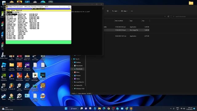The height and width of the screenshot is (111, 197).
Task: Open FL Studio 20 desktop icon
Action: (12, 86)
